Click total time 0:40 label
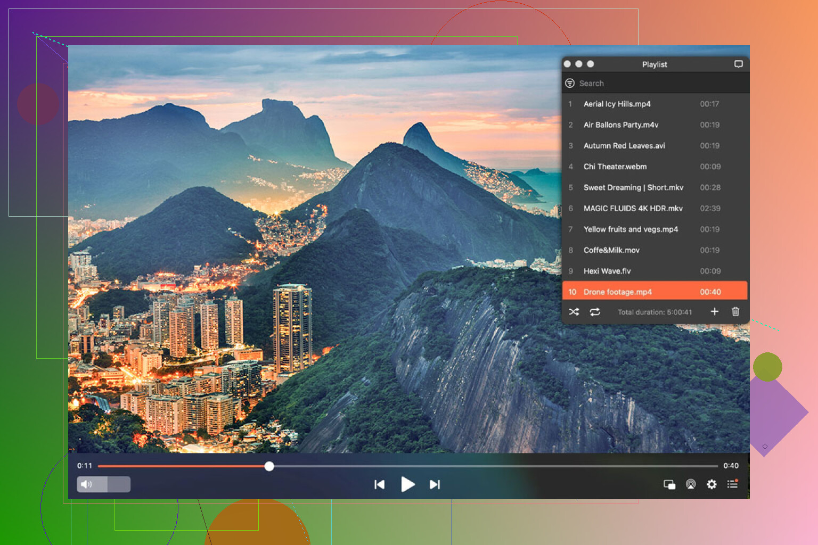The width and height of the screenshot is (818, 545). pyautogui.click(x=731, y=466)
